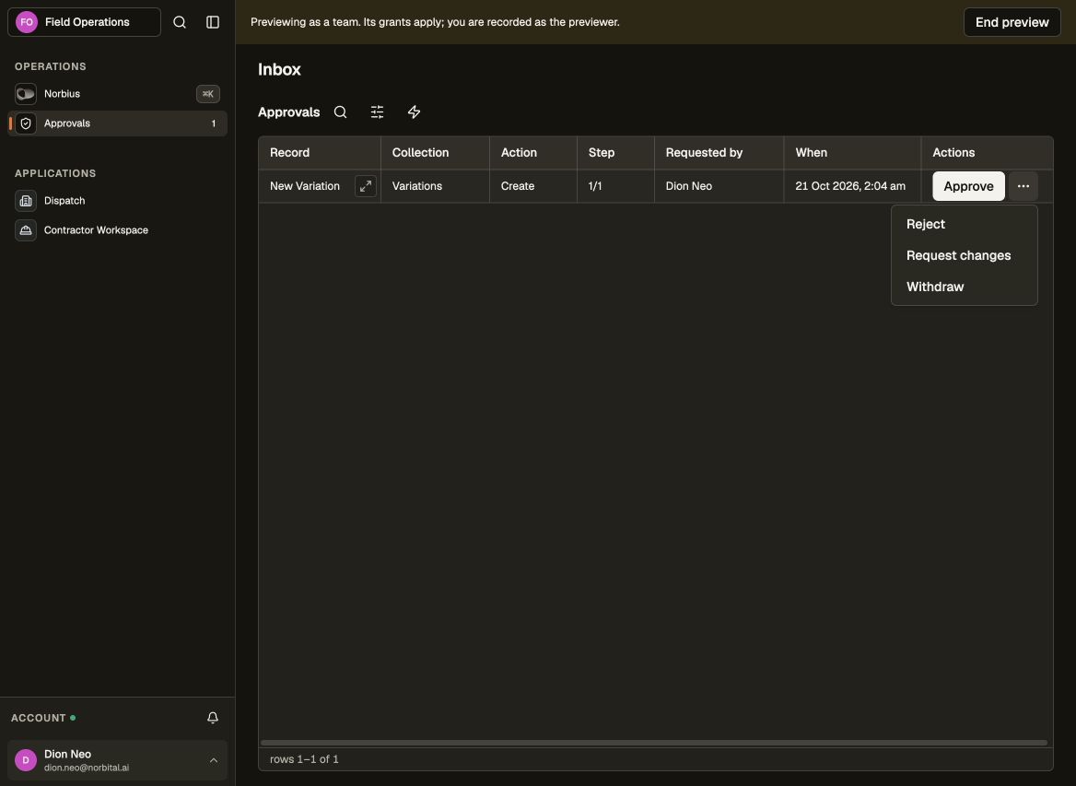Click the 21 Oct 2026 timestamp cell

852,186
